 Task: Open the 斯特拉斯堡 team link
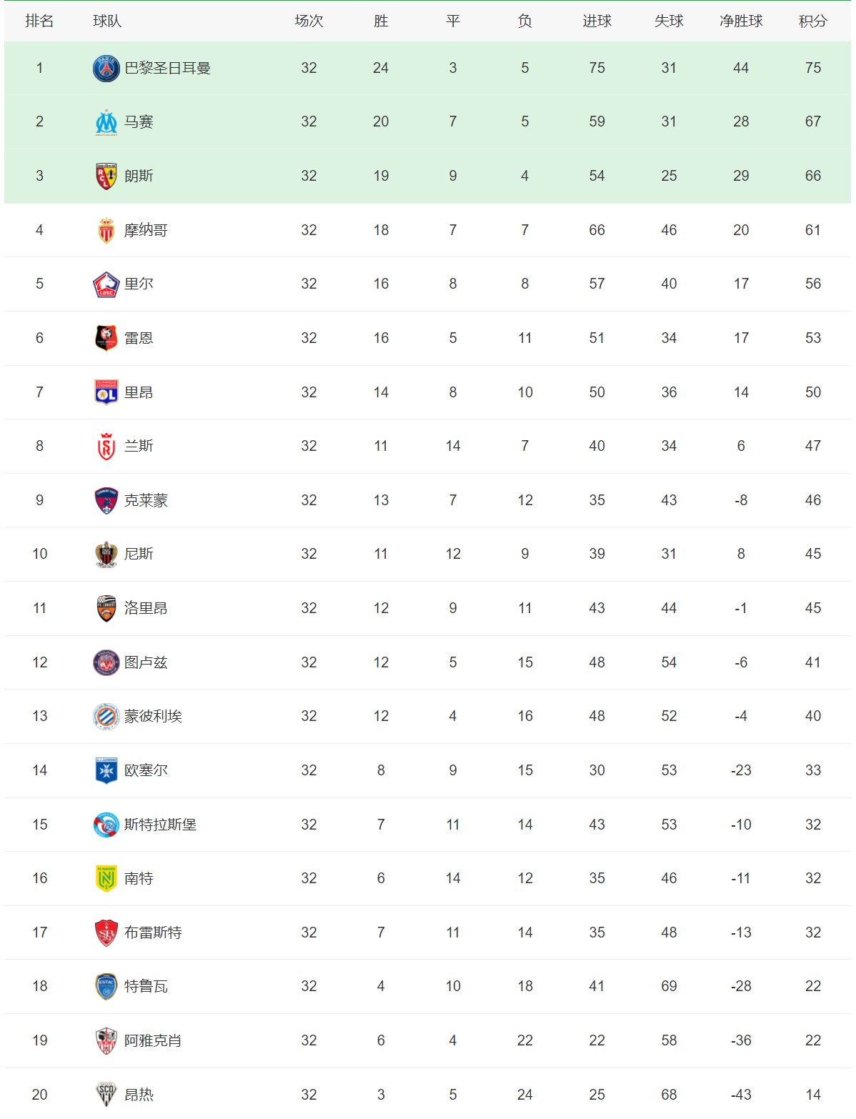[160, 825]
